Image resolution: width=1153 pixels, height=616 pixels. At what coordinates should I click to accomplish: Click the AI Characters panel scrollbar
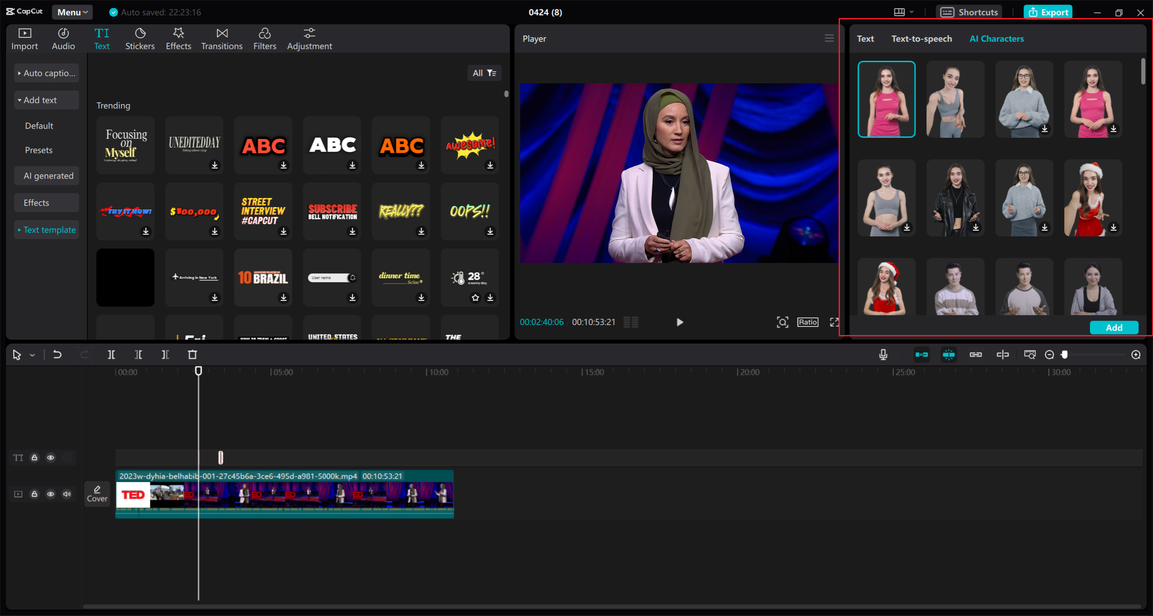1143,71
